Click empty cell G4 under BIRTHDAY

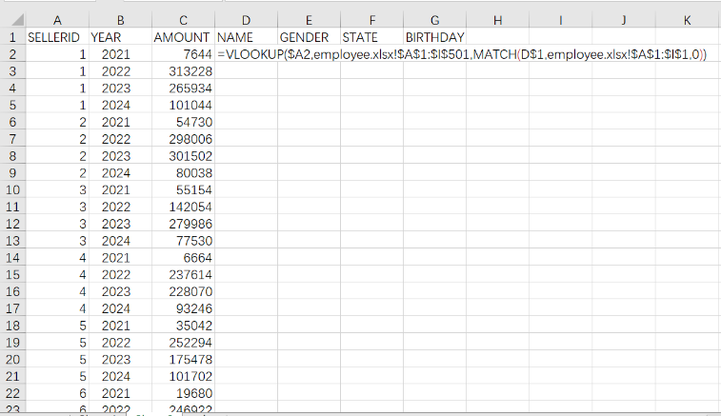point(435,89)
